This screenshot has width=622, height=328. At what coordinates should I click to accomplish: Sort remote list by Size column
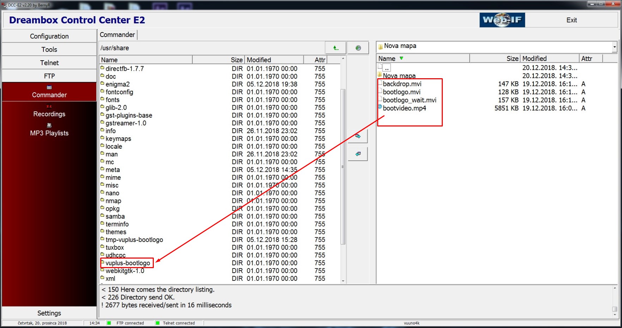click(x=218, y=60)
